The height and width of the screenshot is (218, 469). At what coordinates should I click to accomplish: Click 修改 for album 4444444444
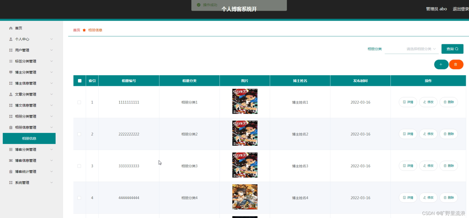coord(428,198)
